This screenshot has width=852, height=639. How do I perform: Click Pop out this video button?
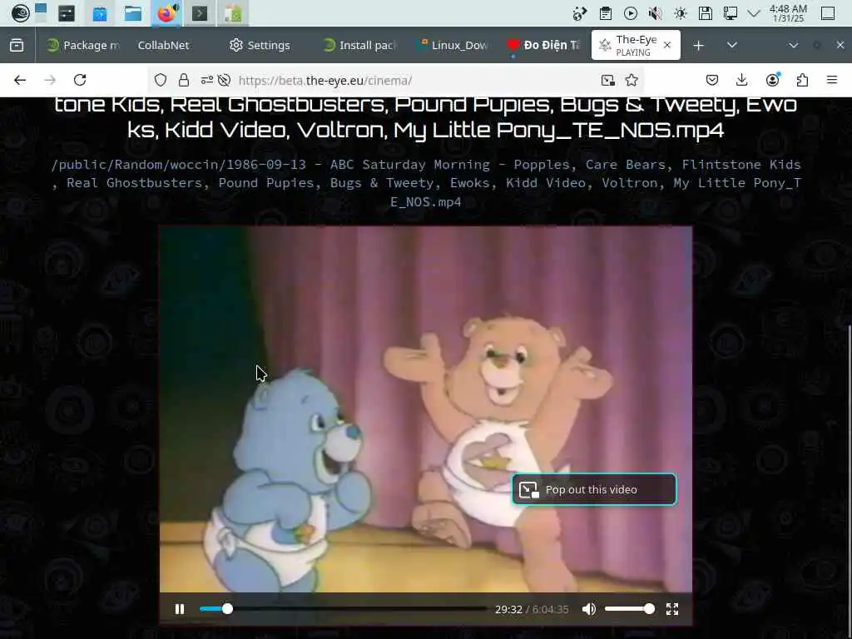[594, 489]
